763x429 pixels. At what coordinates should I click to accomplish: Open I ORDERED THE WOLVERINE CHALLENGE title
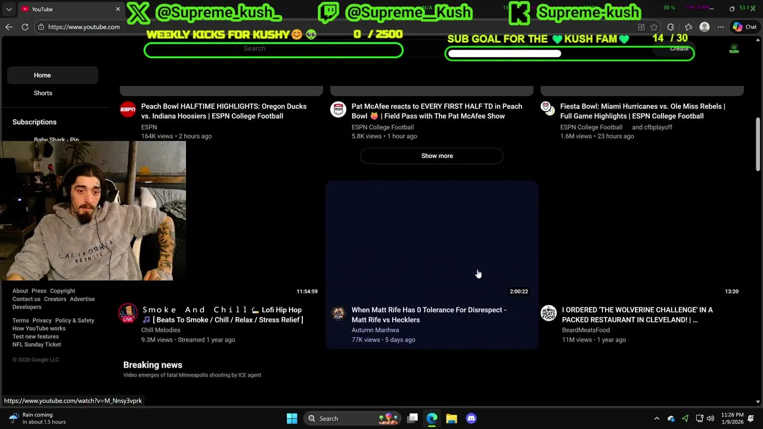637,315
